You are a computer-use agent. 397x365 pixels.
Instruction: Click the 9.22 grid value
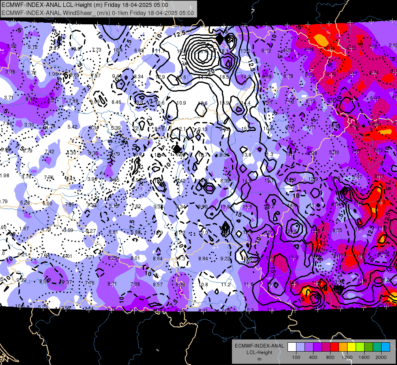(225, 258)
